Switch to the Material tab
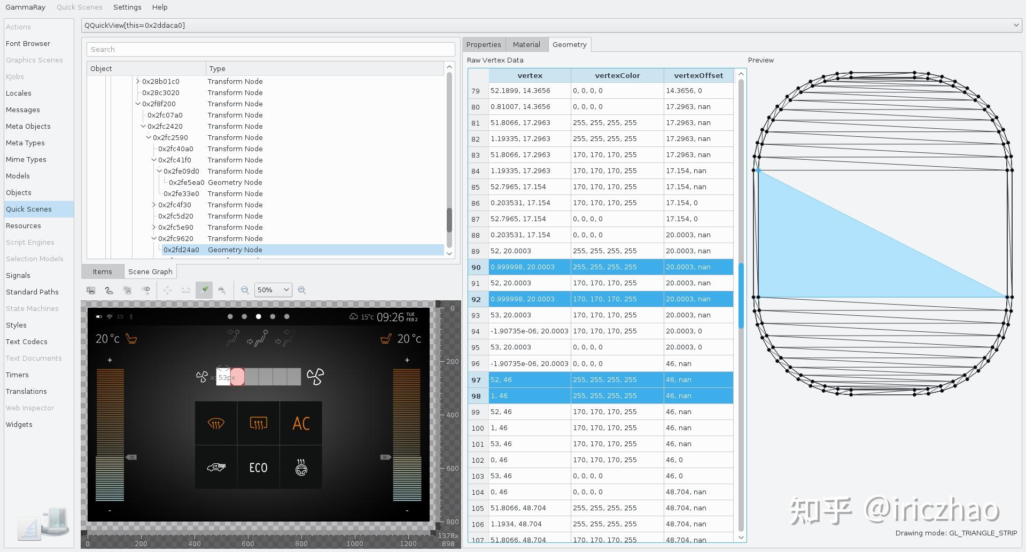Image resolution: width=1026 pixels, height=552 pixels. click(x=526, y=44)
